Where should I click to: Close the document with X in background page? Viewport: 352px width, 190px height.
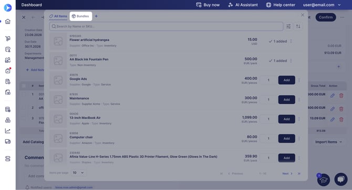[x=24, y=17]
